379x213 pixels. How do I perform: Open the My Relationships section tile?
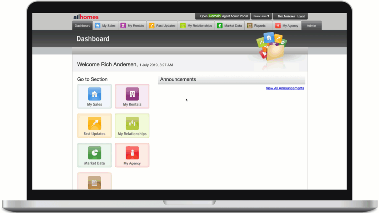(x=132, y=126)
